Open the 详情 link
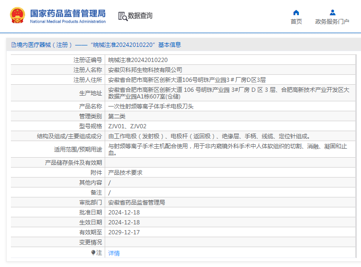361x267 pixels. coord(114,253)
